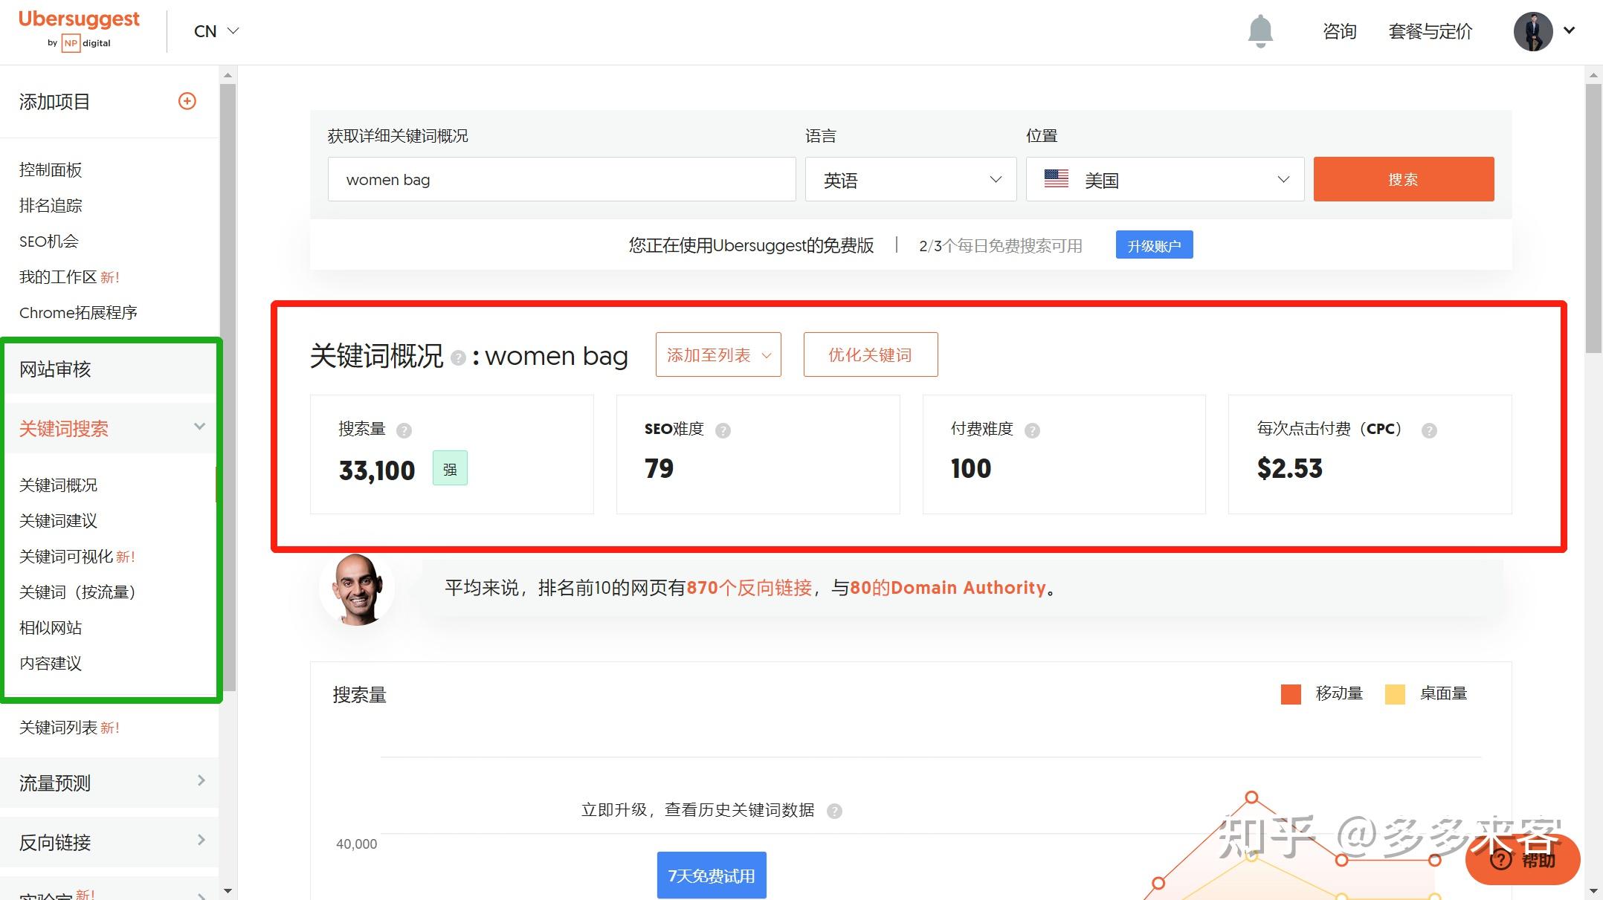
Task: Click the notification bell icon
Action: coord(1260,31)
